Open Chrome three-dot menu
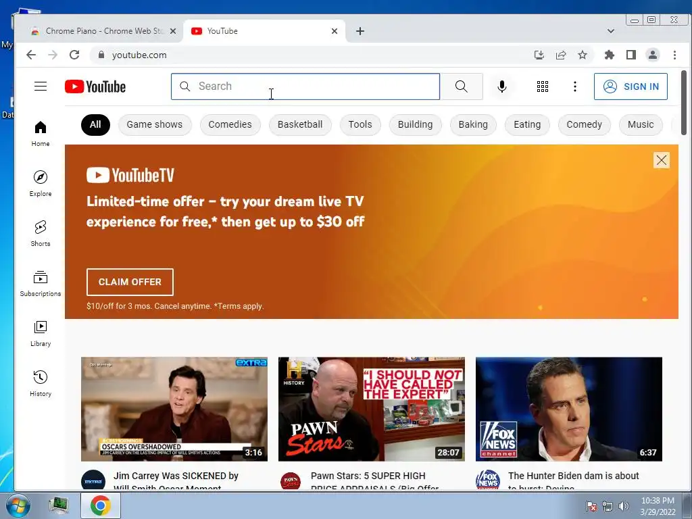Screen dimensions: 692x519 (674, 55)
